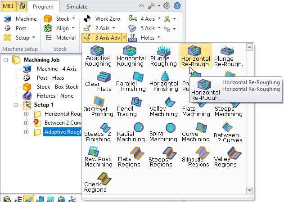Select Steeps Machining operation

(228, 111)
